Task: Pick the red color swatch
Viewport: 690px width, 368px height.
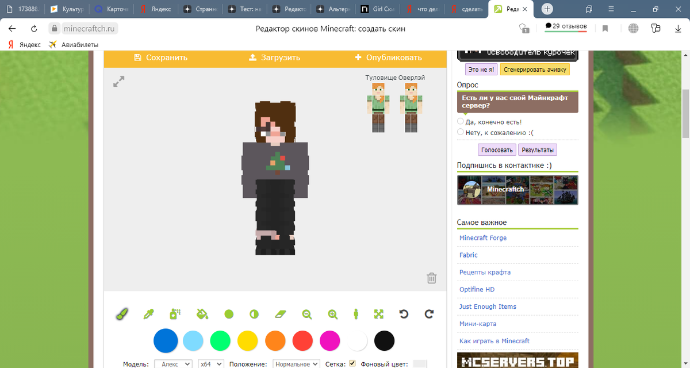Action: [x=302, y=341]
